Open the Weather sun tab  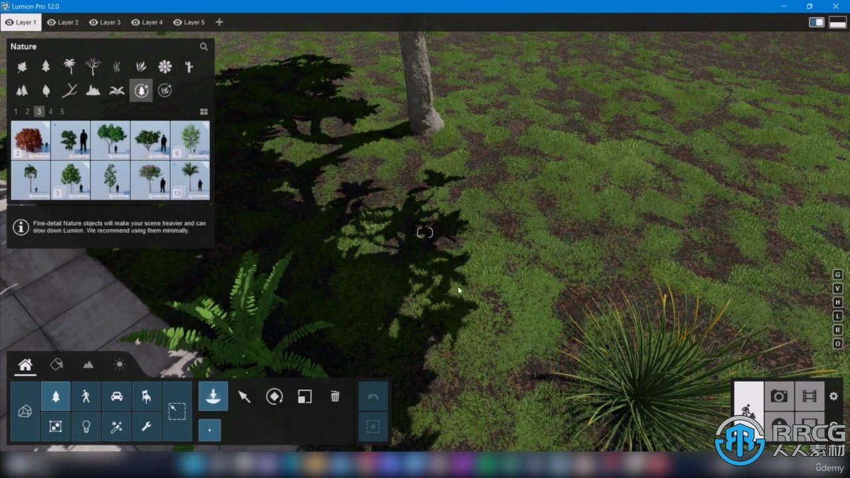point(120,364)
